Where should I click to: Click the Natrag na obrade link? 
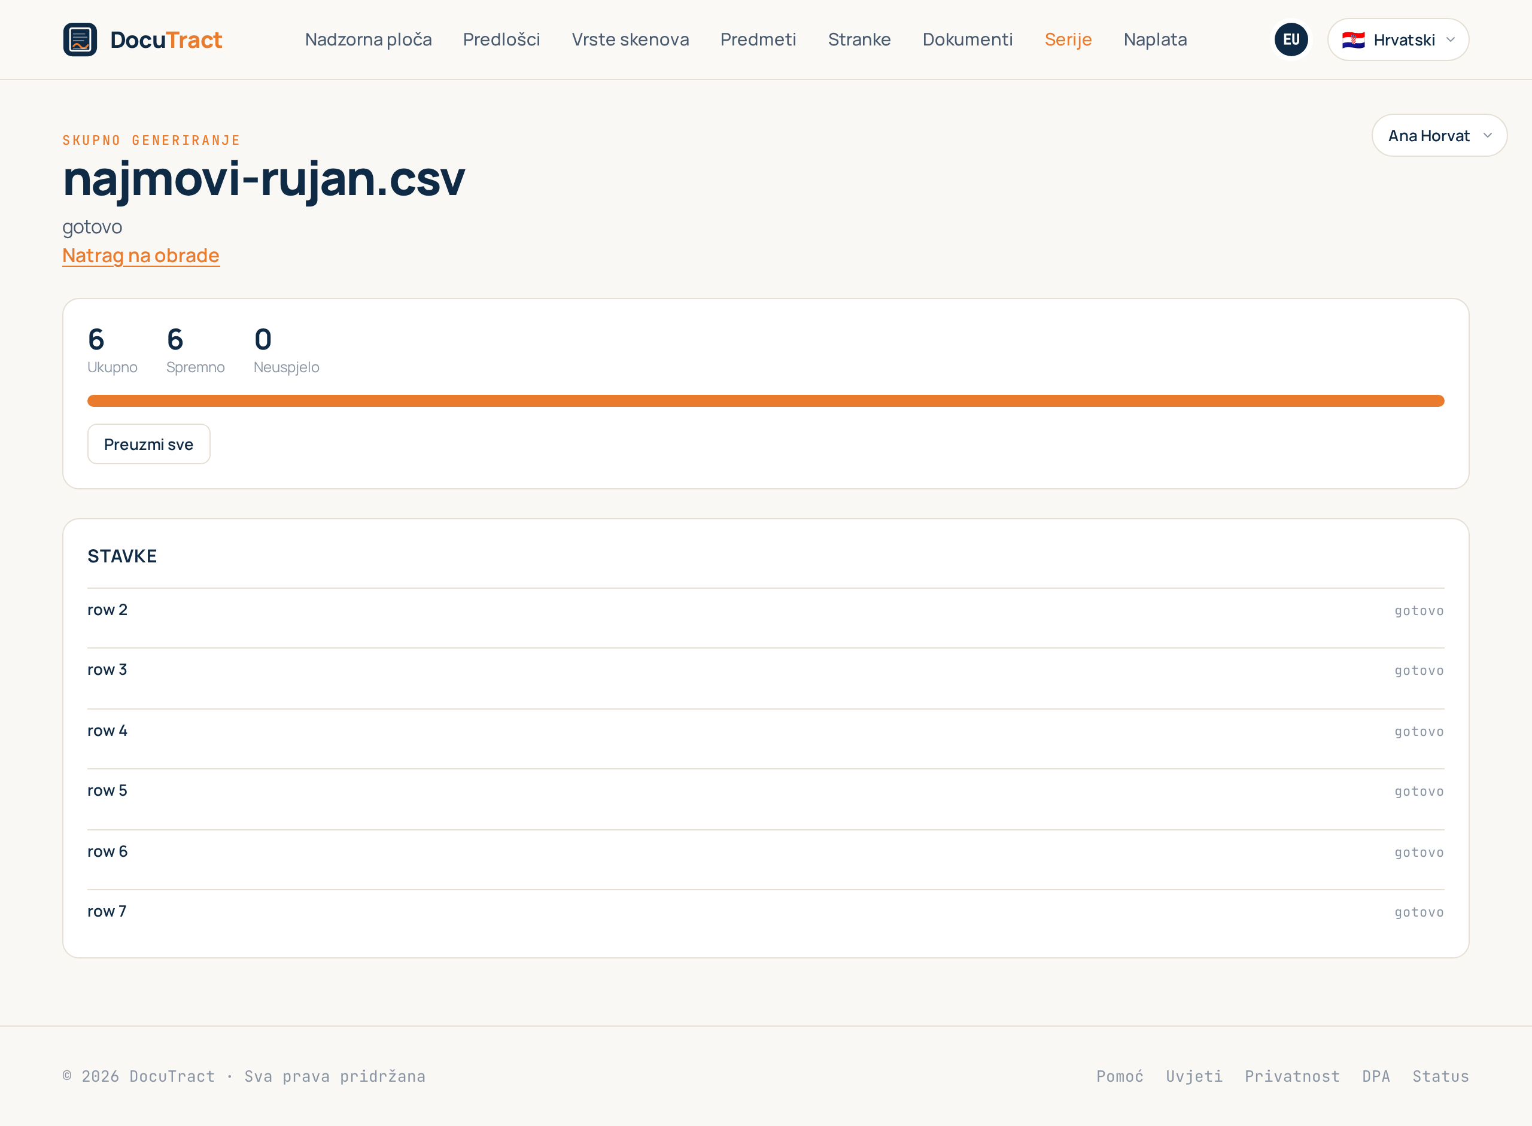click(x=141, y=255)
